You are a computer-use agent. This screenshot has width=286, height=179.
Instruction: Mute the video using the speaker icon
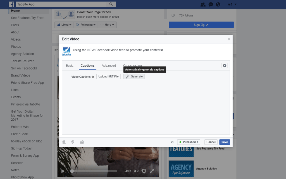[136, 171]
